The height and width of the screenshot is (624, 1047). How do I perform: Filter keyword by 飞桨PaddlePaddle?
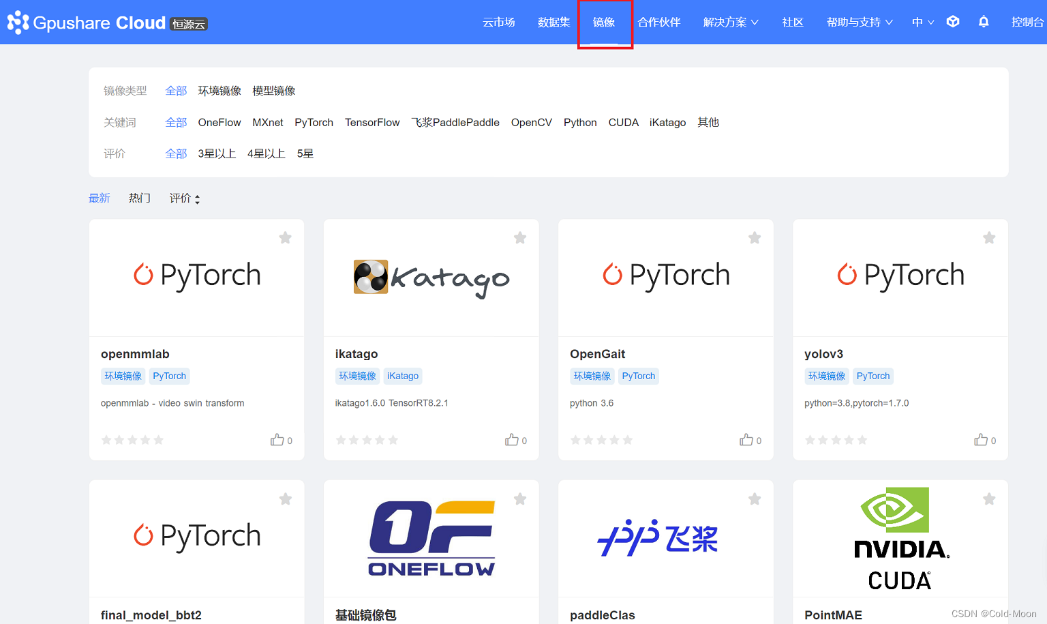(x=455, y=123)
